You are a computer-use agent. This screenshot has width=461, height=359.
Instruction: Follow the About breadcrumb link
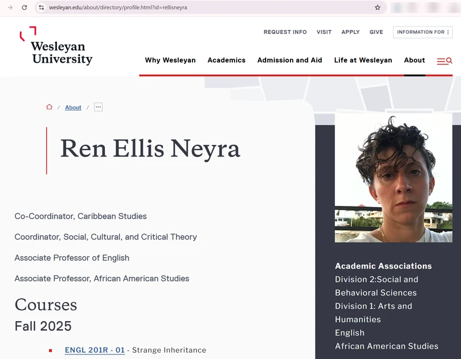(73, 108)
